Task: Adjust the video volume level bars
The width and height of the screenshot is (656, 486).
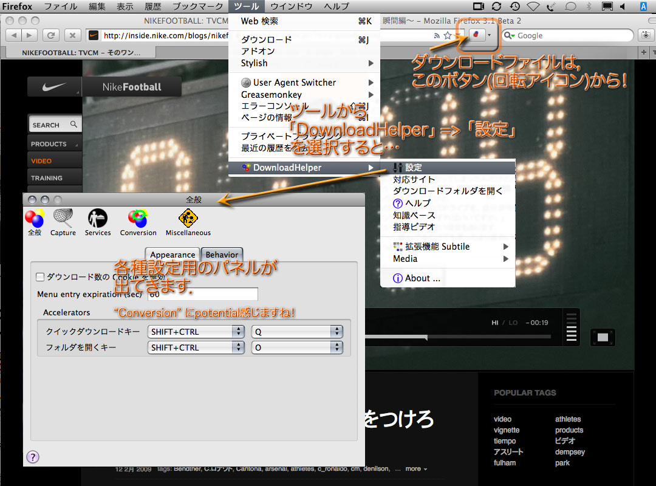Action: coord(571,327)
